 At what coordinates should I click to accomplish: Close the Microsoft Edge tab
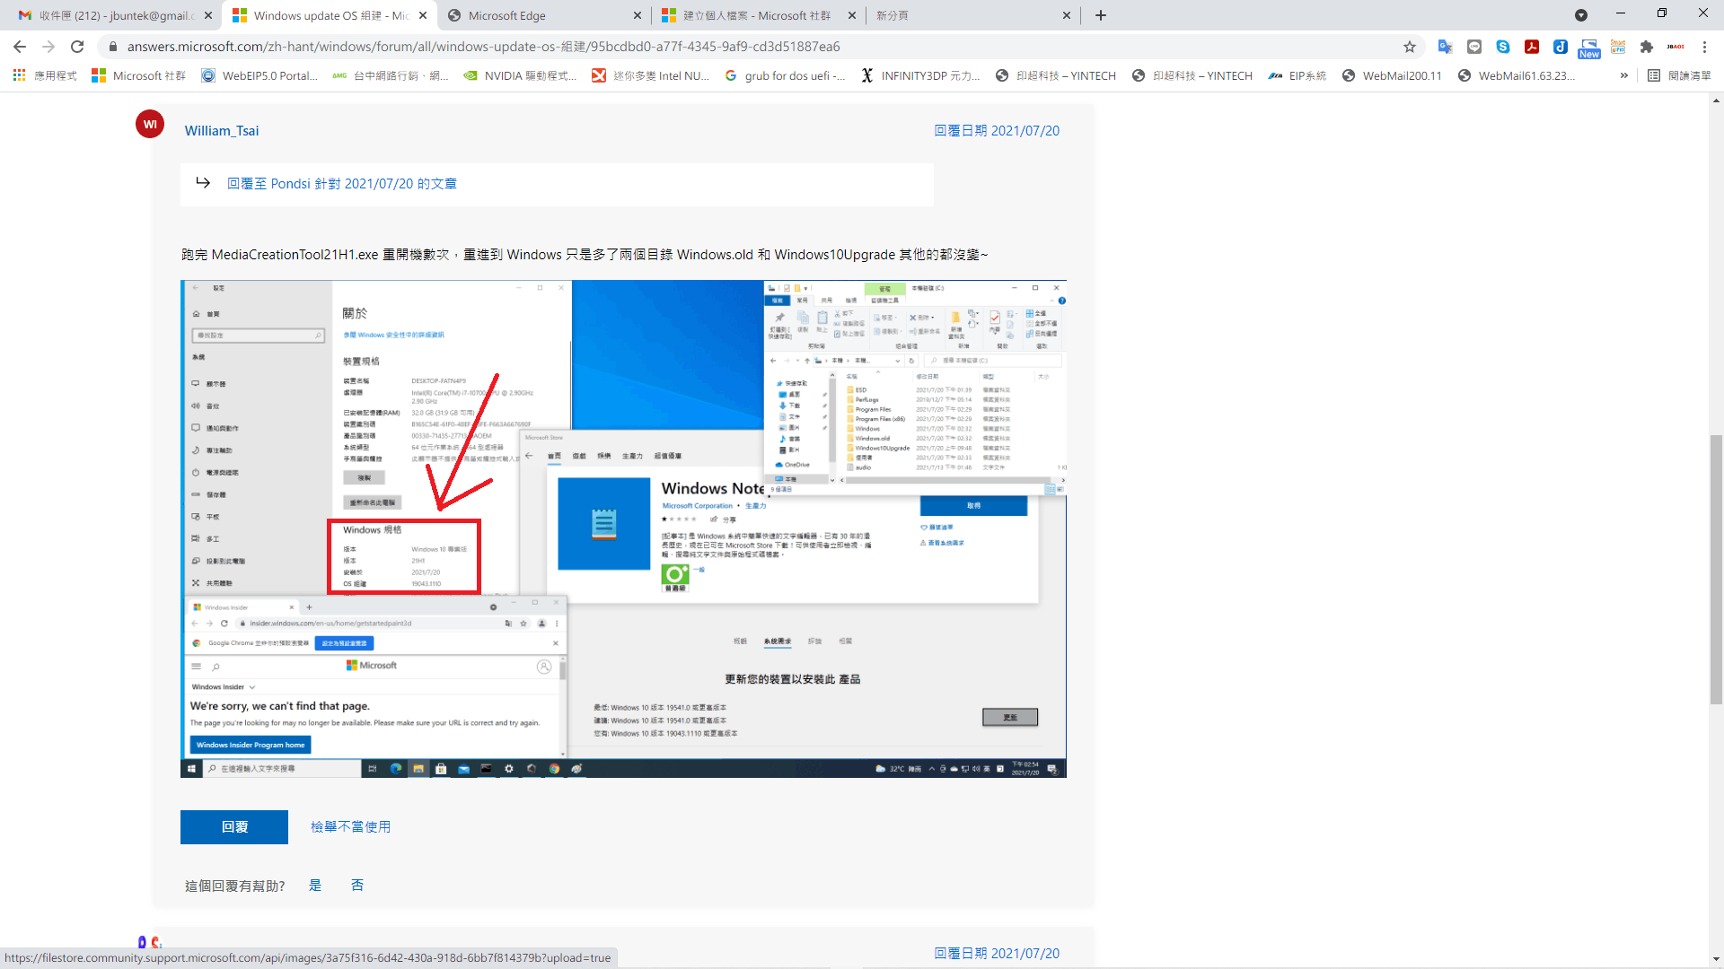point(638,15)
